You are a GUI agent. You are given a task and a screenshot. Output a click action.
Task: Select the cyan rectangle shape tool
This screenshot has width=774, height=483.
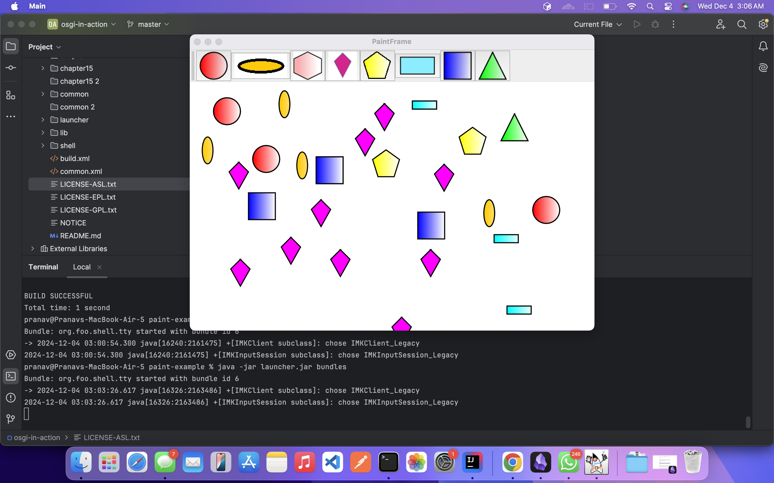click(x=417, y=66)
